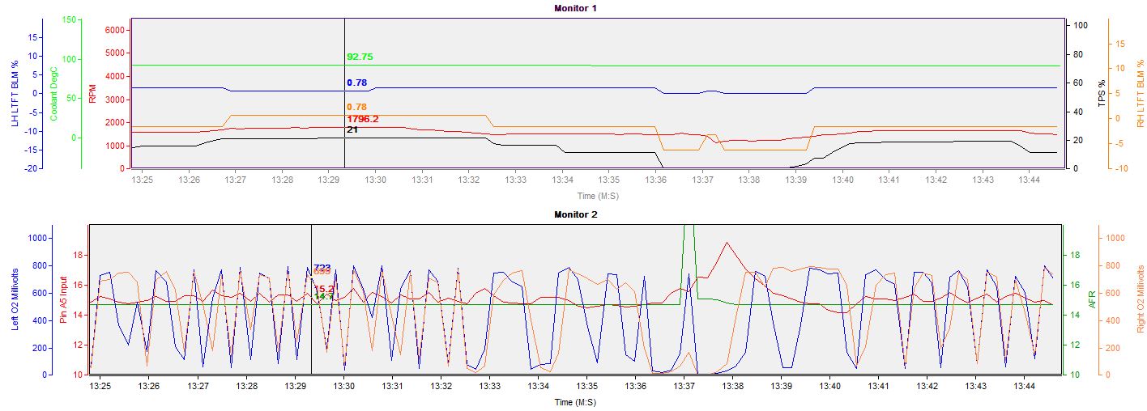The width and height of the screenshot is (1147, 411).
Task: Click the red Pin A5 peak near 13:38
Action: click(x=727, y=243)
